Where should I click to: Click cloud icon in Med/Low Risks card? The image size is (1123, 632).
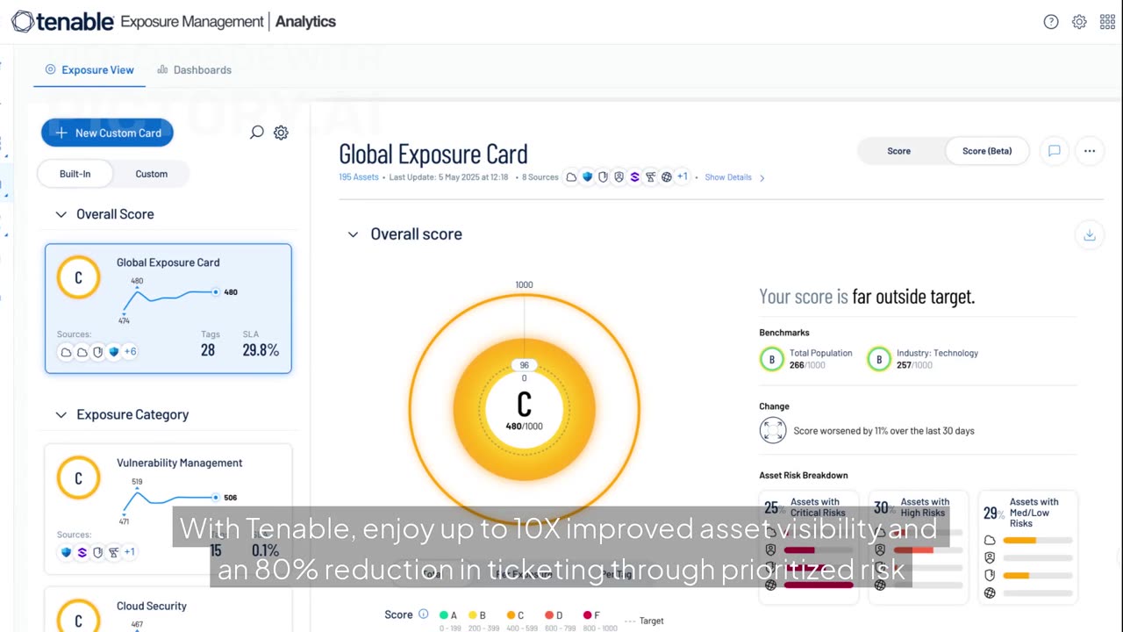tap(990, 540)
